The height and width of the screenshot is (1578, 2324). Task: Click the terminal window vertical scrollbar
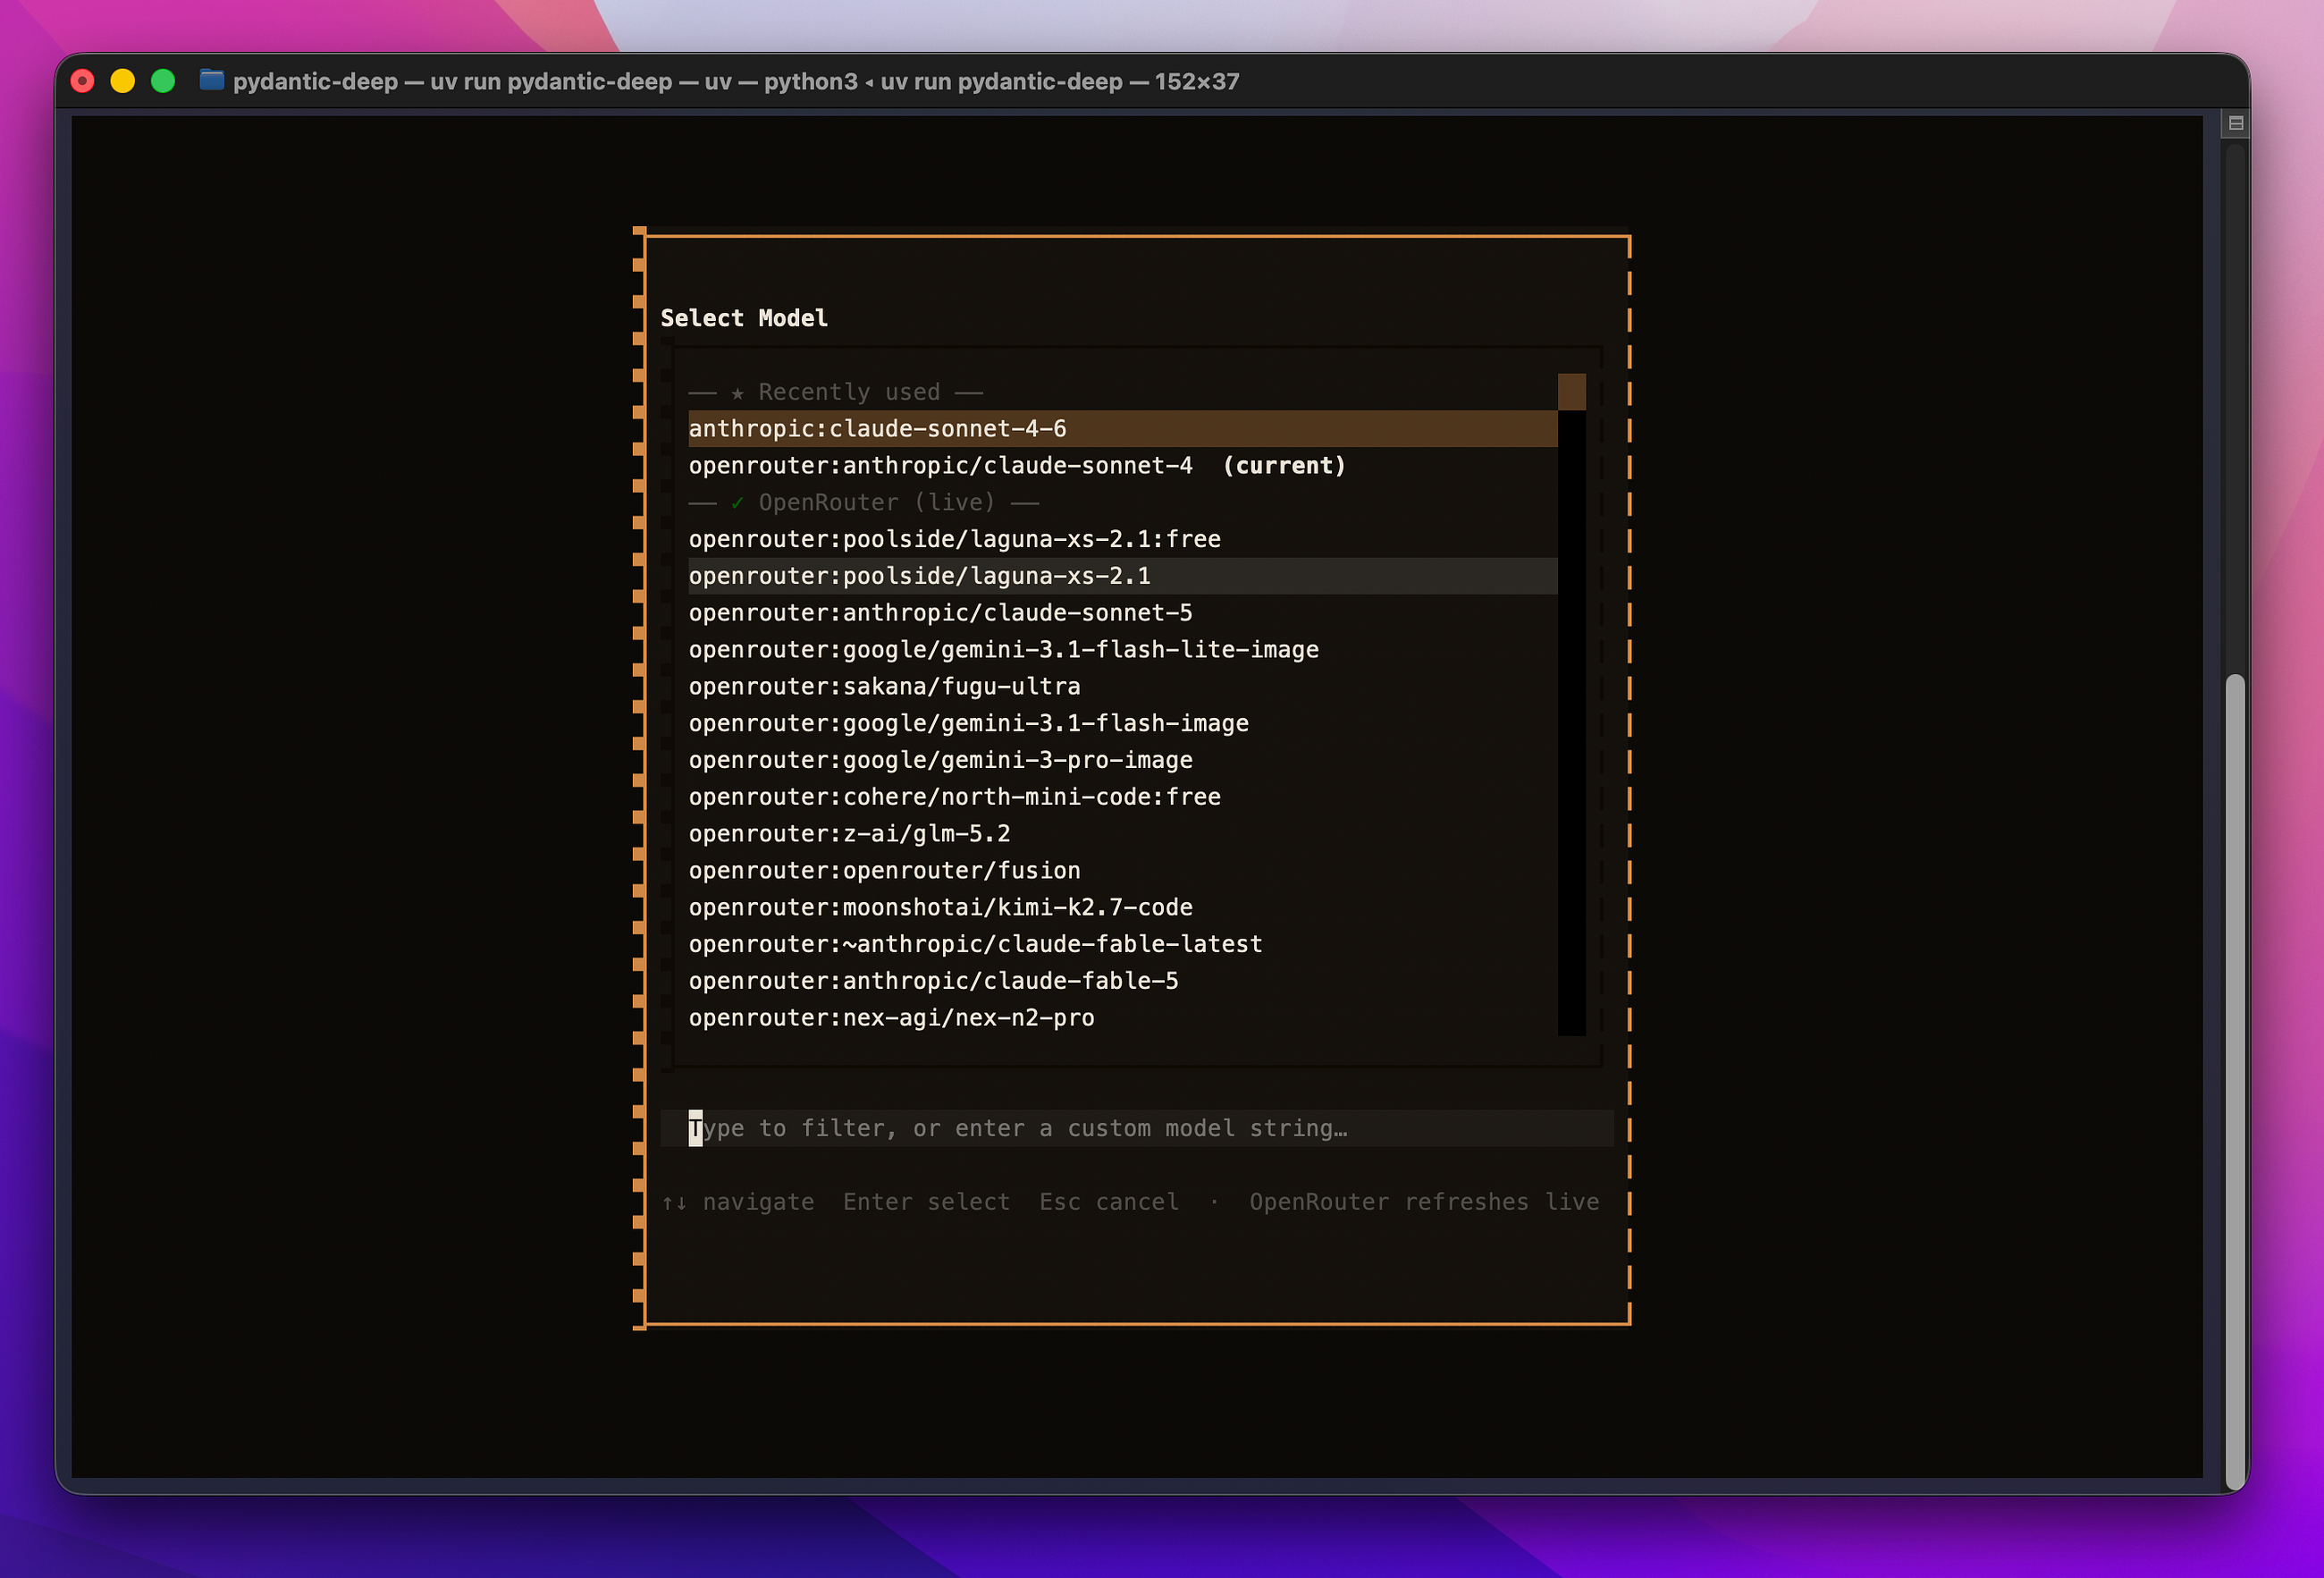2235,1080
